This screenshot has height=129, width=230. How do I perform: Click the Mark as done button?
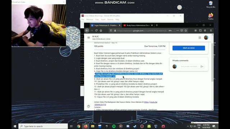(189, 48)
